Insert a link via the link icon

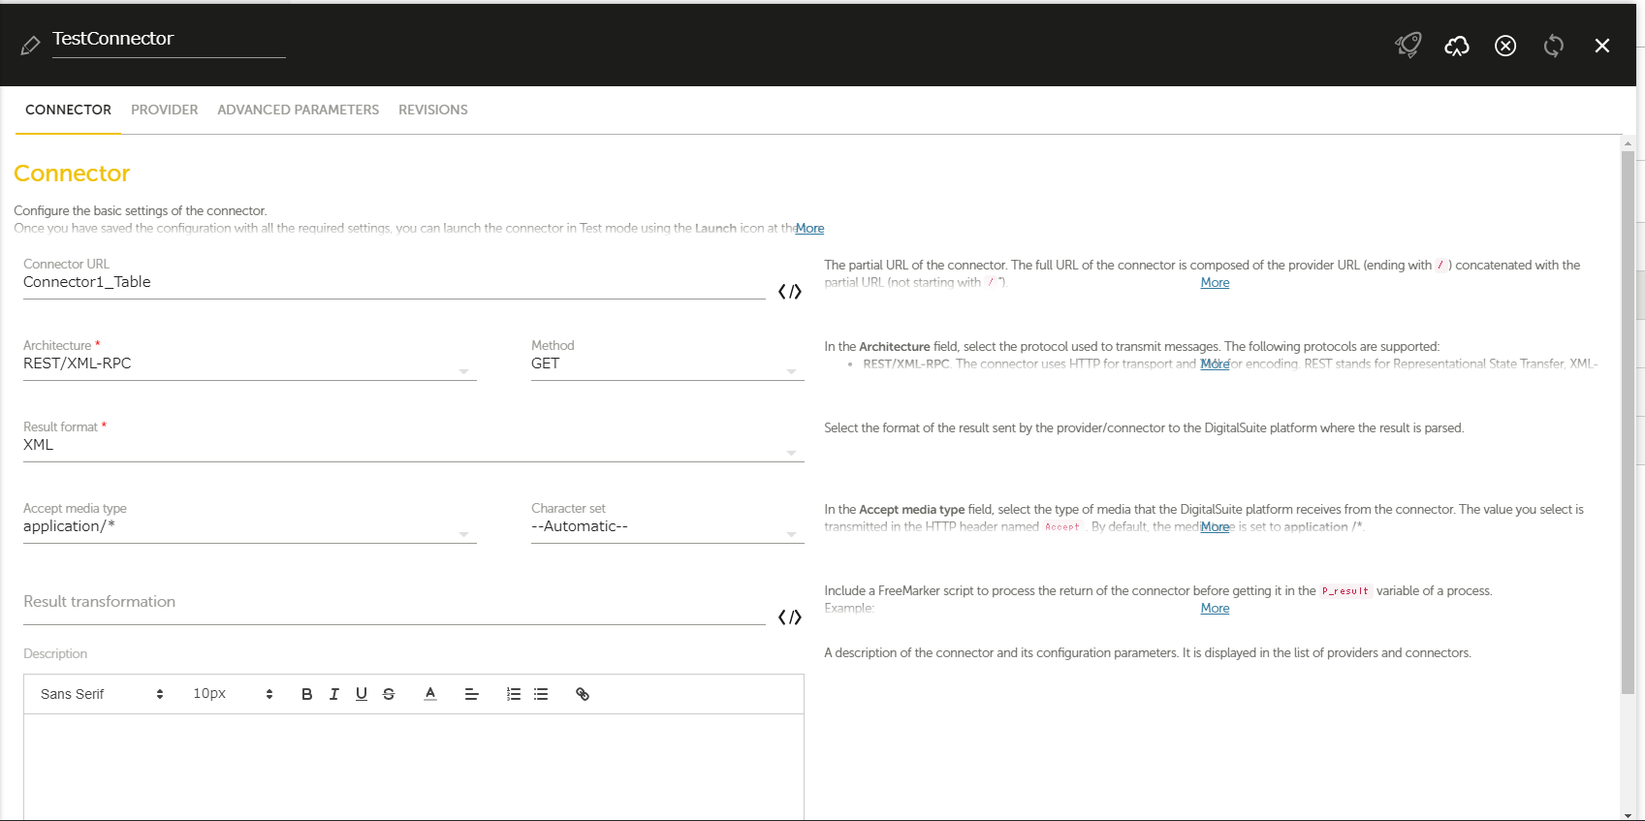click(x=582, y=694)
